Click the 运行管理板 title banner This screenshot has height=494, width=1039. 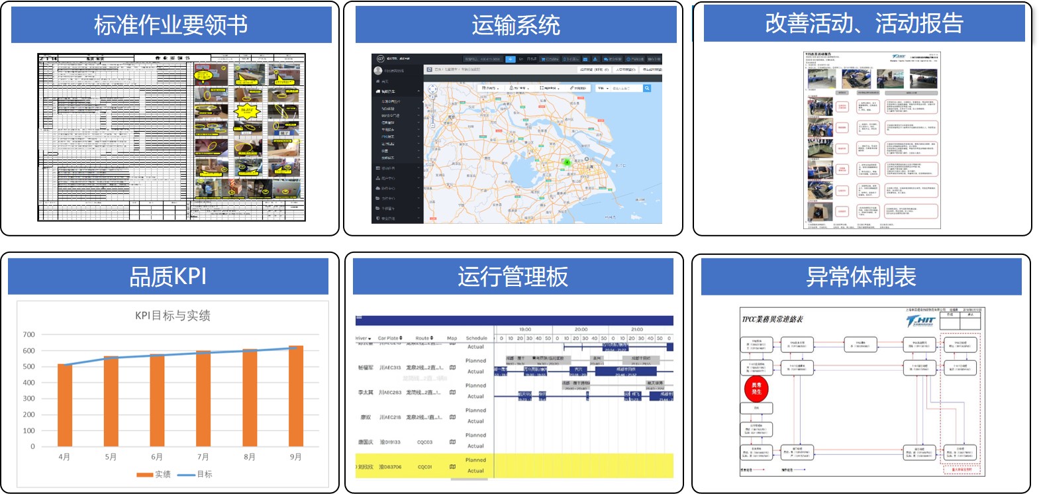click(513, 276)
